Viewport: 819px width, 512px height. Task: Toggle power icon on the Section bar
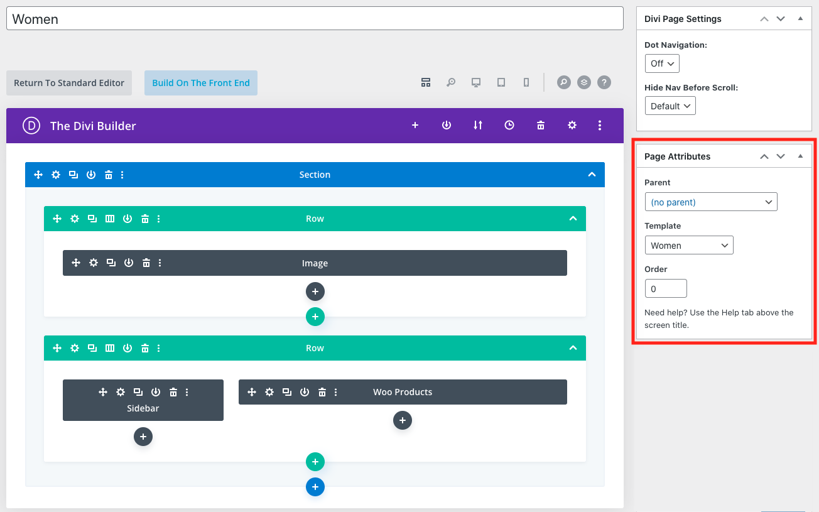point(91,175)
